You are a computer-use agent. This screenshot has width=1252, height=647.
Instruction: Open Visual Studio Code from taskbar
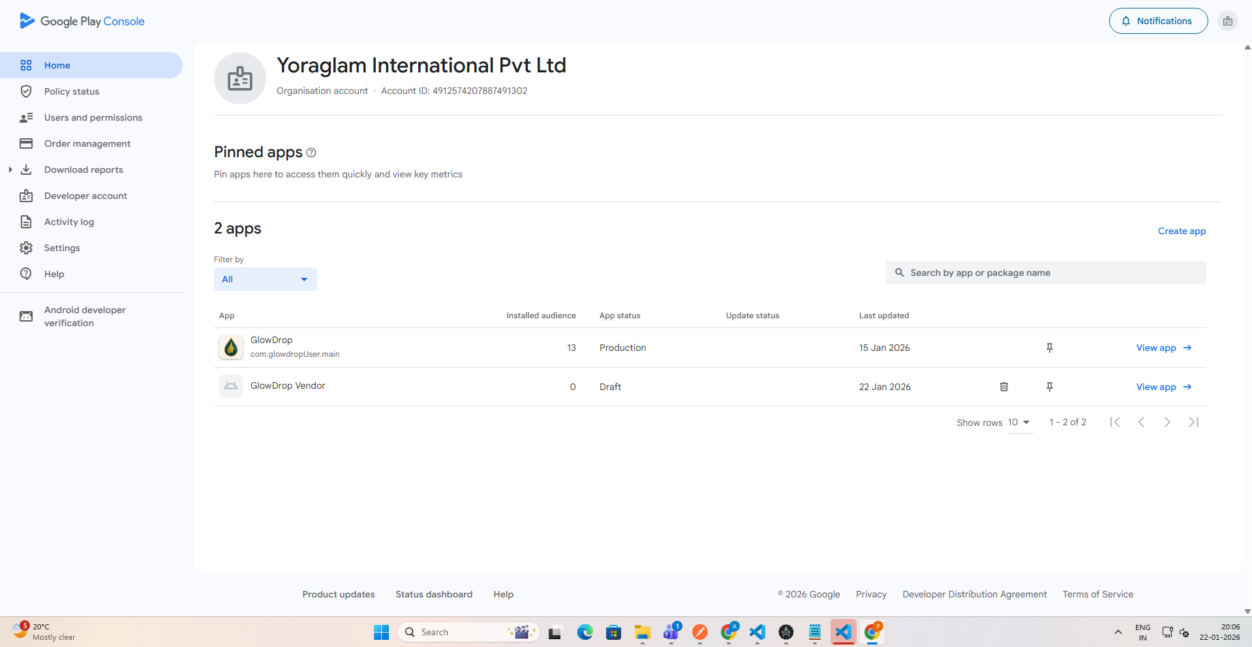(x=757, y=632)
